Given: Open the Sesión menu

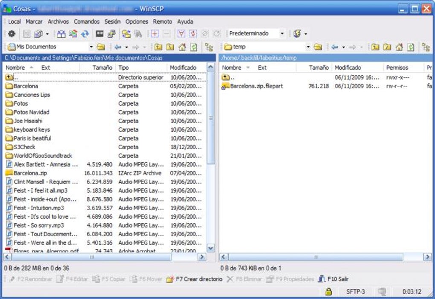Looking at the screenshot, I should (x=112, y=22).
